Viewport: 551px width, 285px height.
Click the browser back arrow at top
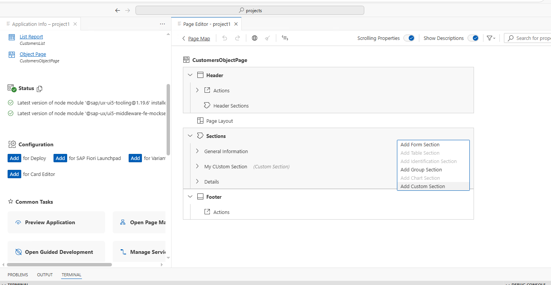coord(118,11)
